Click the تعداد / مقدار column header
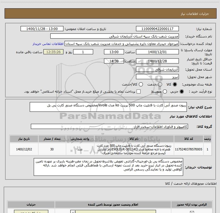Viewport: 220px width, 213px height. [52, 139]
